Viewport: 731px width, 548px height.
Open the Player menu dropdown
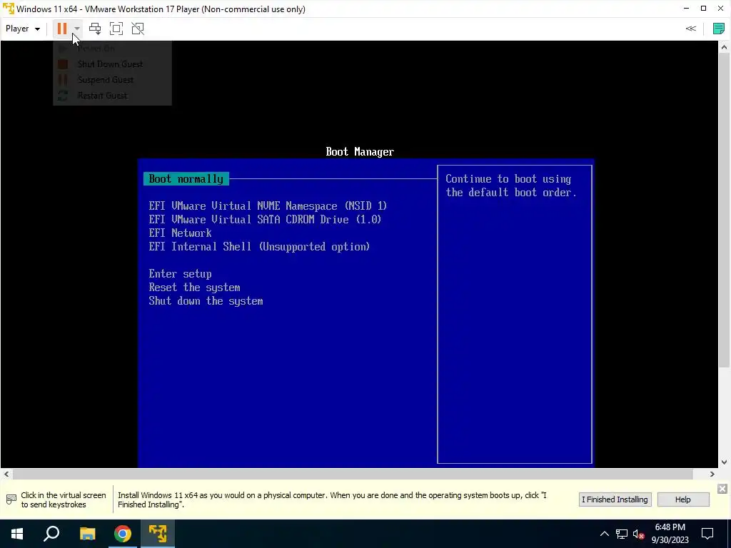[22, 29]
